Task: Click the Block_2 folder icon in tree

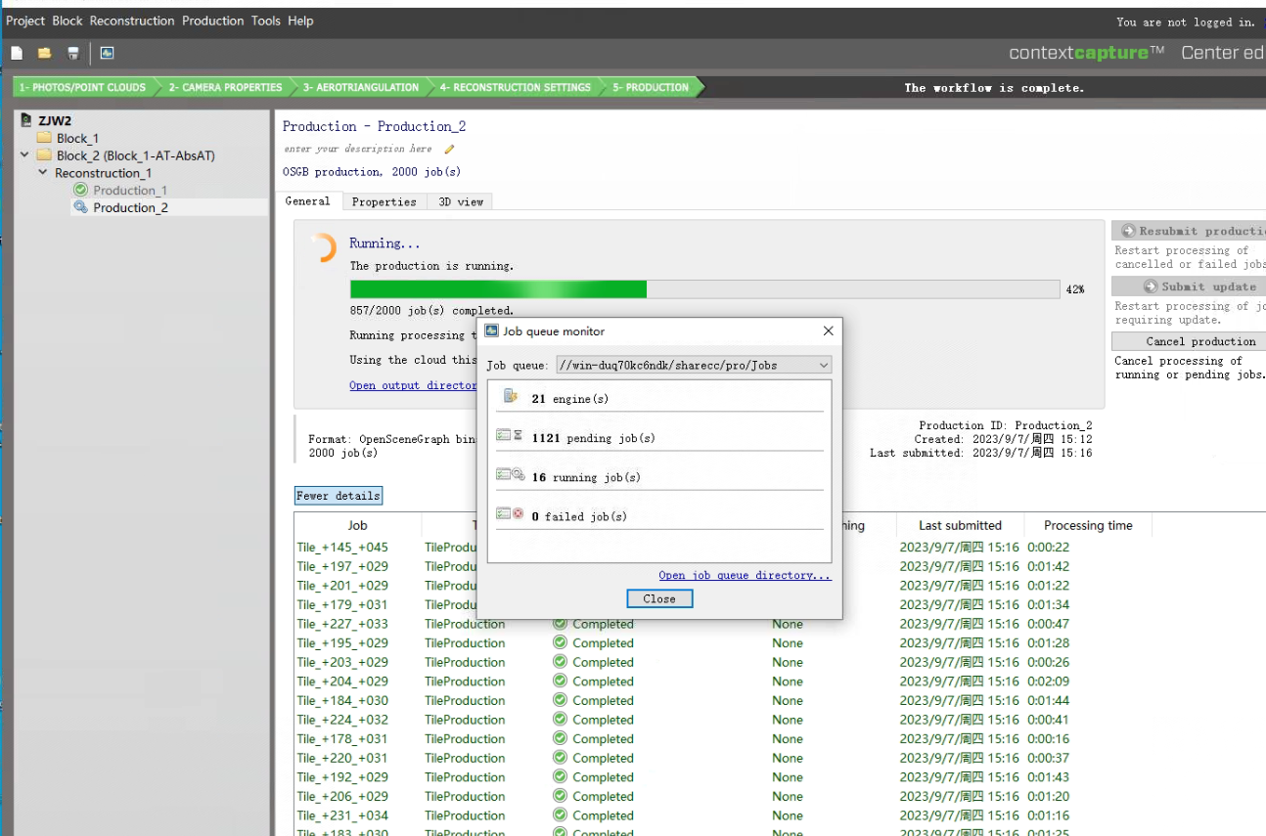Action: pyautogui.click(x=44, y=155)
